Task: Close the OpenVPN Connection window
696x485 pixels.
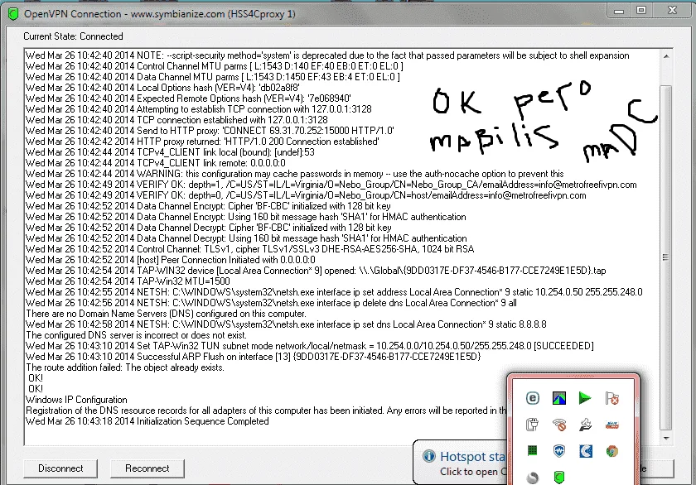Action: pyautogui.click(x=672, y=10)
